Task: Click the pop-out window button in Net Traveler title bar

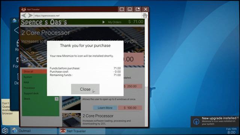Action: tap(138, 9)
